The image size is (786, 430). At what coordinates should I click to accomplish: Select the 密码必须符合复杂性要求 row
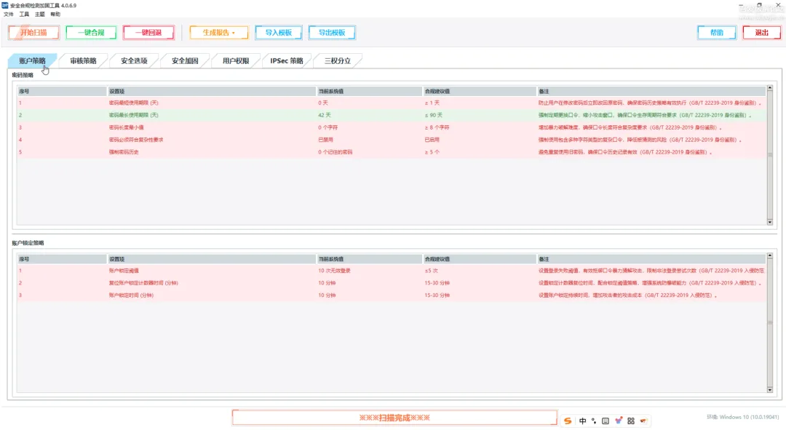[391, 140]
